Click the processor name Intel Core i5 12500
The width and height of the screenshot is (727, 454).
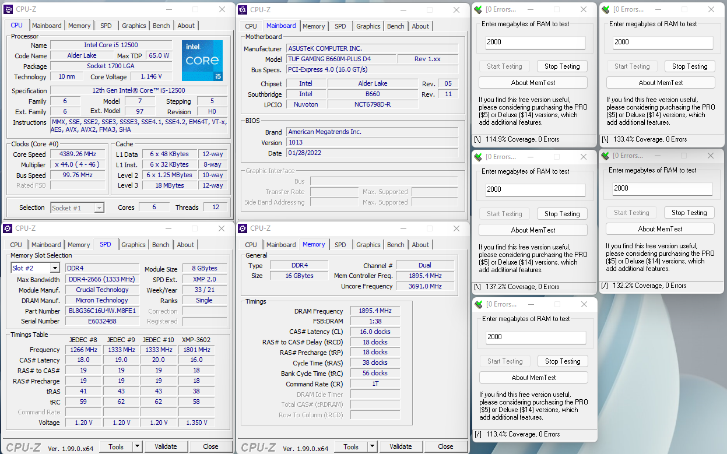(x=111, y=45)
